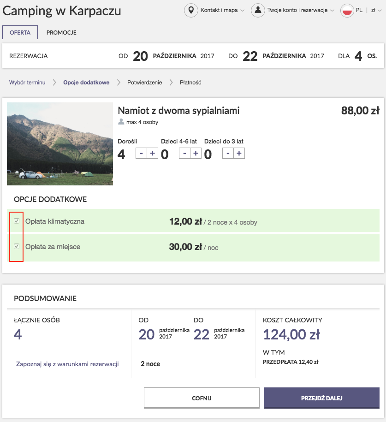
Task: Click the map pin icon
Action: (x=191, y=11)
